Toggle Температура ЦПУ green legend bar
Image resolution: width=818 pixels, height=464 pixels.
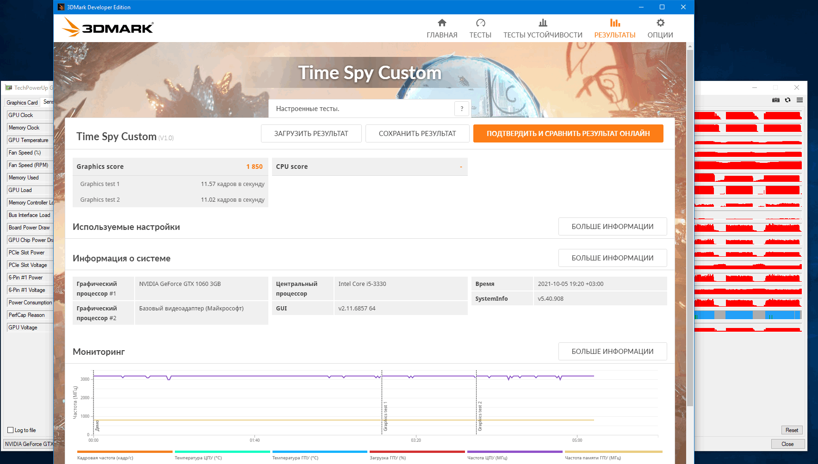coord(222,452)
